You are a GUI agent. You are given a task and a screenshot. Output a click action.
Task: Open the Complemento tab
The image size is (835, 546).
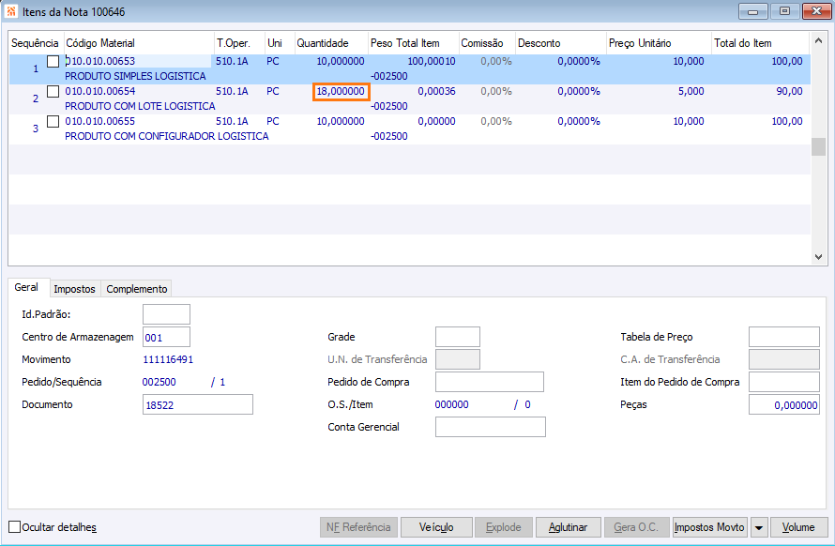pyautogui.click(x=136, y=289)
